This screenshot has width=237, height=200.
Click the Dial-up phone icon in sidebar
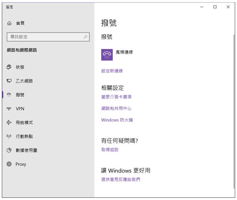9,95
